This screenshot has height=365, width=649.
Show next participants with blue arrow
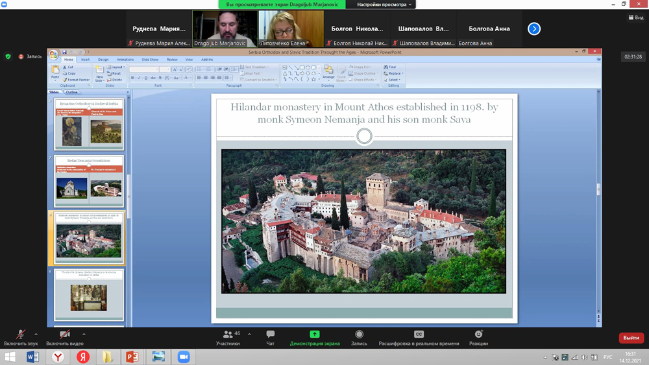[x=534, y=29]
